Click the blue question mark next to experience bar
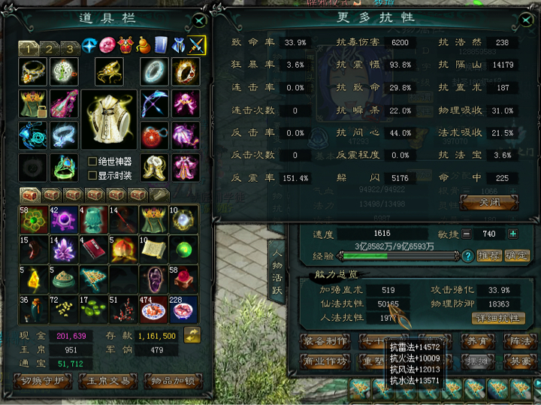 pyautogui.click(x=468, y=256)
